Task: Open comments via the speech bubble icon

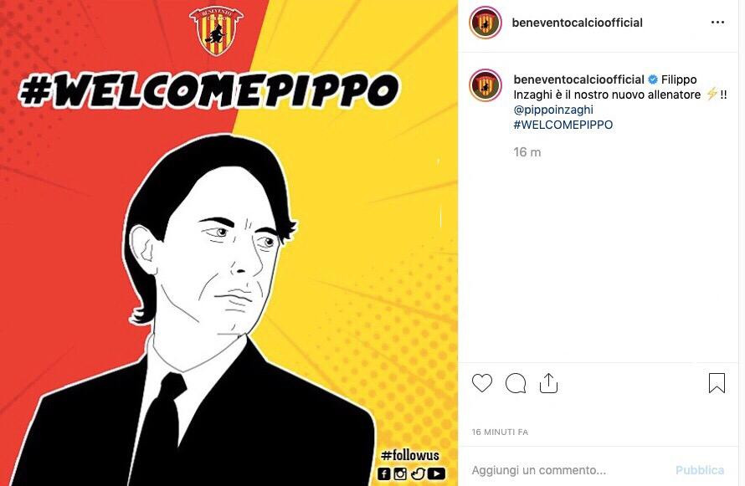Action: click(x=516, y=383)
